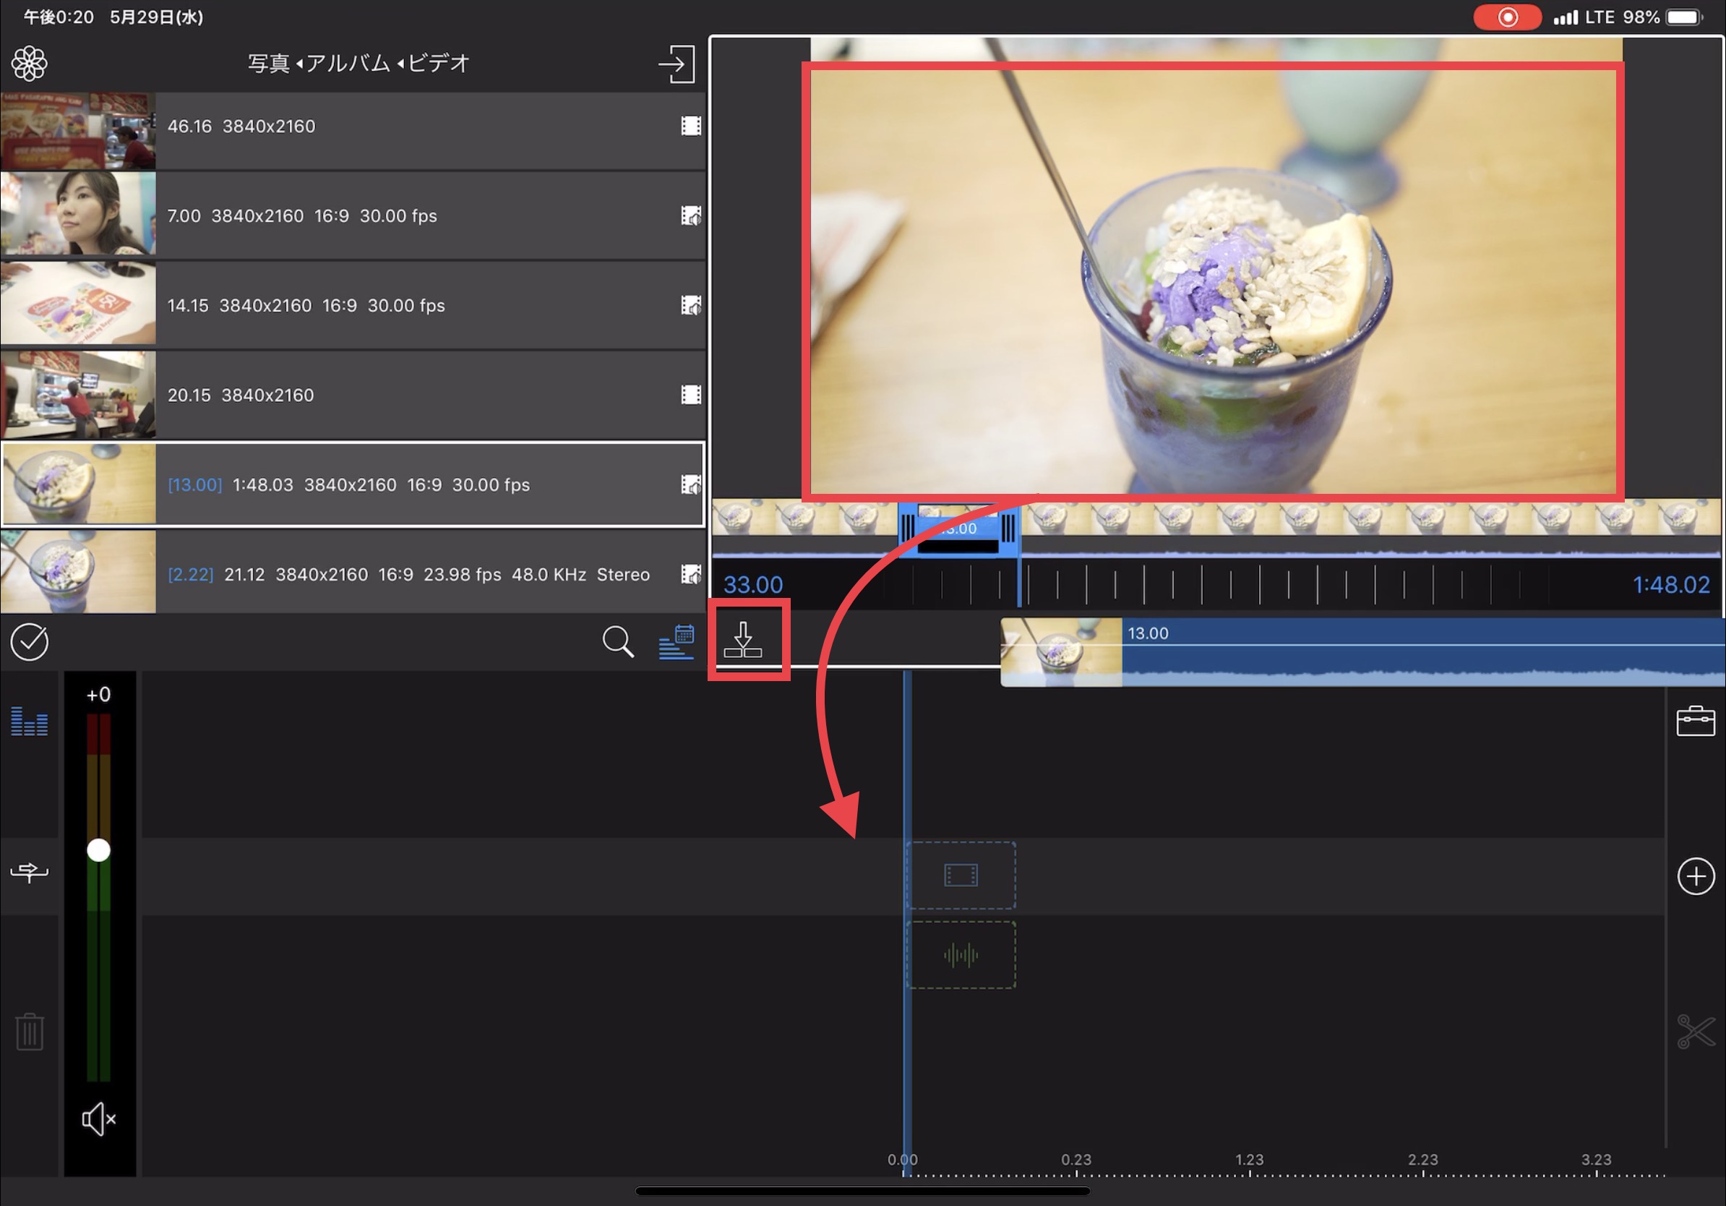Click the volume fader knob
The image size is (1726, 1206).
tap(98, 850)
